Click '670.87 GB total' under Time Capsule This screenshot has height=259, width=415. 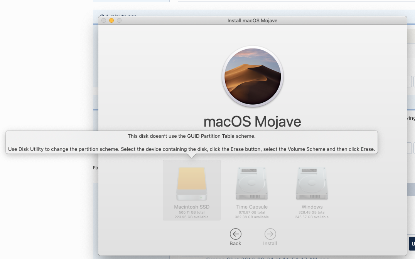tap(252, 212)
